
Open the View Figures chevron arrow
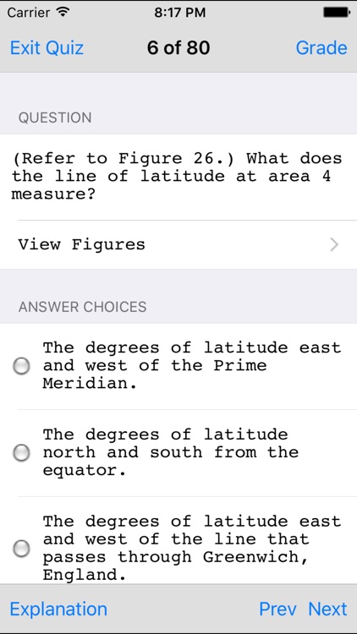tap(334, 244)
